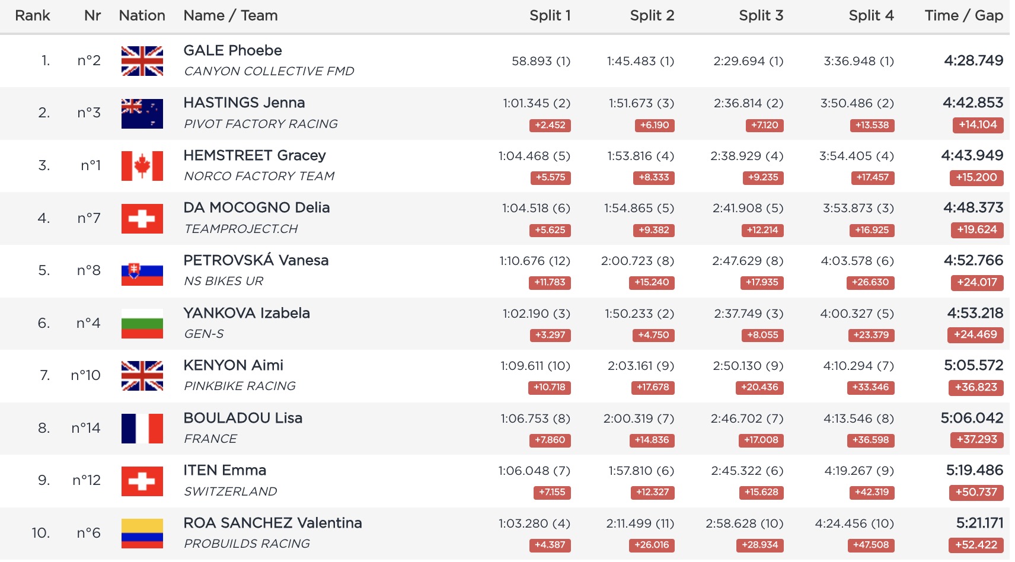The width and height of the screenshot is (1015, 562).
Task: Click the +14.104 final gap badge
Action: tap(978, 125)
